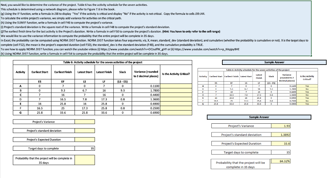
Task: Click the YouTube URL ending in p_KApjpyBHE
Action: 207,49
